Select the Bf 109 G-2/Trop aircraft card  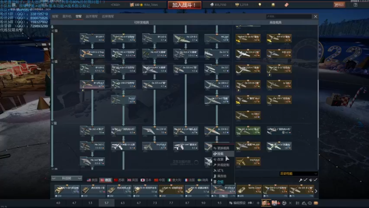pyautogui.click(x=92, y=54)
